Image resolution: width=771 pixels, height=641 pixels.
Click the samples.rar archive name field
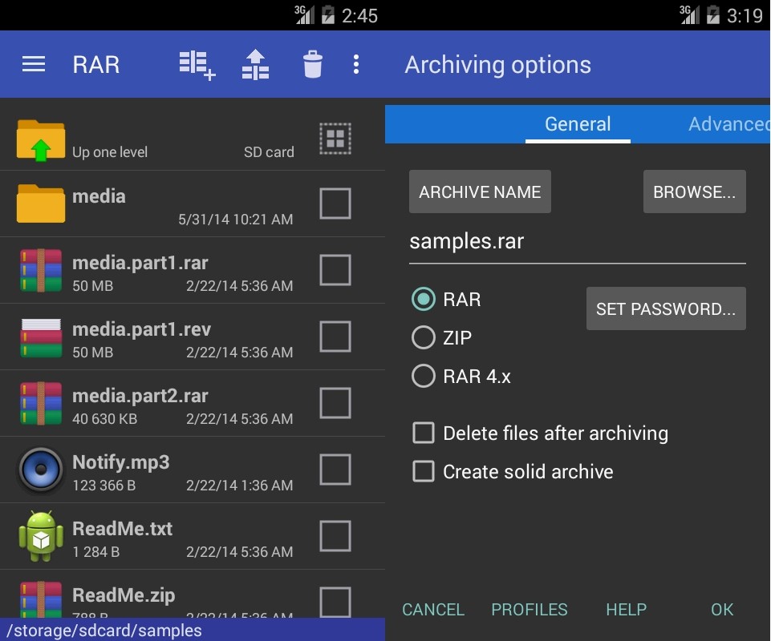coord(576,242)
